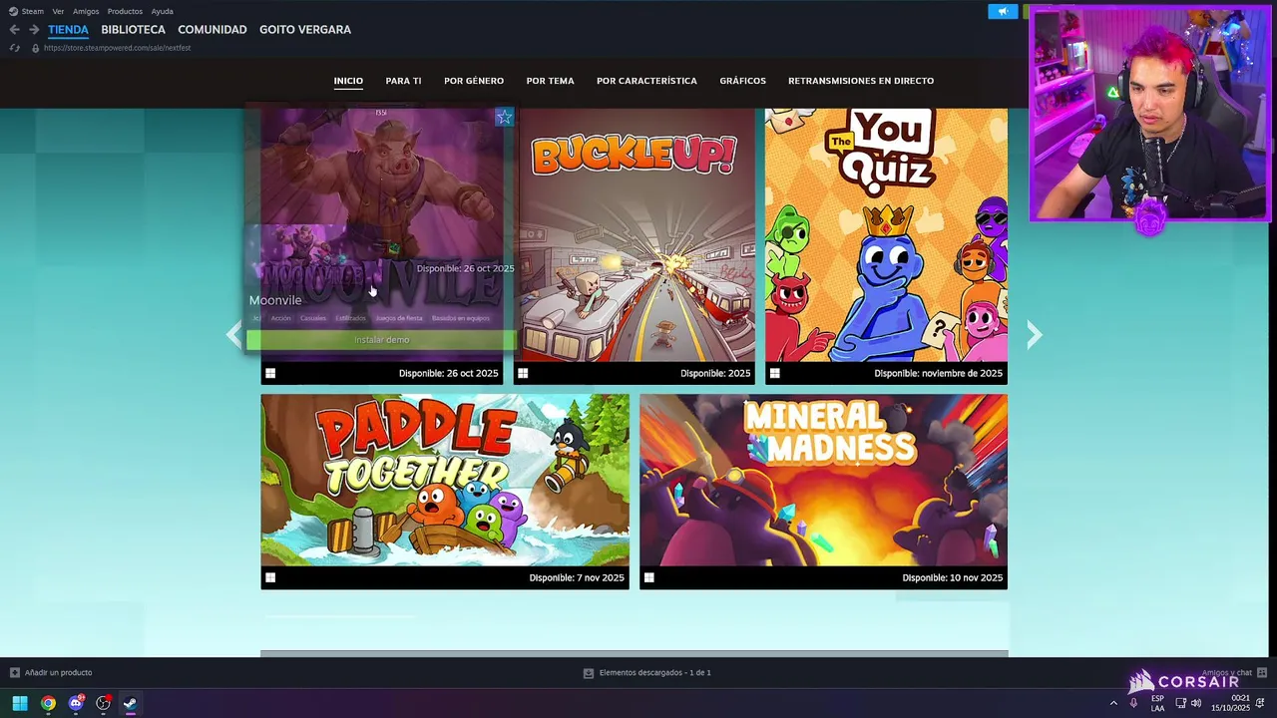
Task: Open the downloads icon in the bottom bar
Action: (589, 673)
